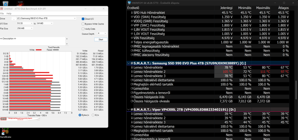Click clock icon beside Összes házigazda írás

click(132, 97)
